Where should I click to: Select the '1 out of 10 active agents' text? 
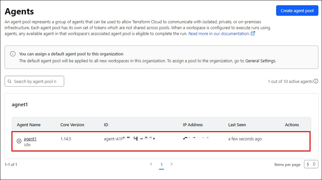290,82
